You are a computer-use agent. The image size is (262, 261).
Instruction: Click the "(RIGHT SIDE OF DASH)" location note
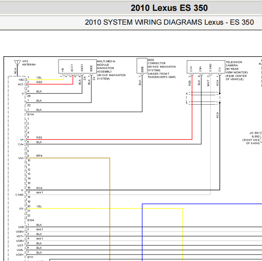pyautogui.click(x=251, y=142)
